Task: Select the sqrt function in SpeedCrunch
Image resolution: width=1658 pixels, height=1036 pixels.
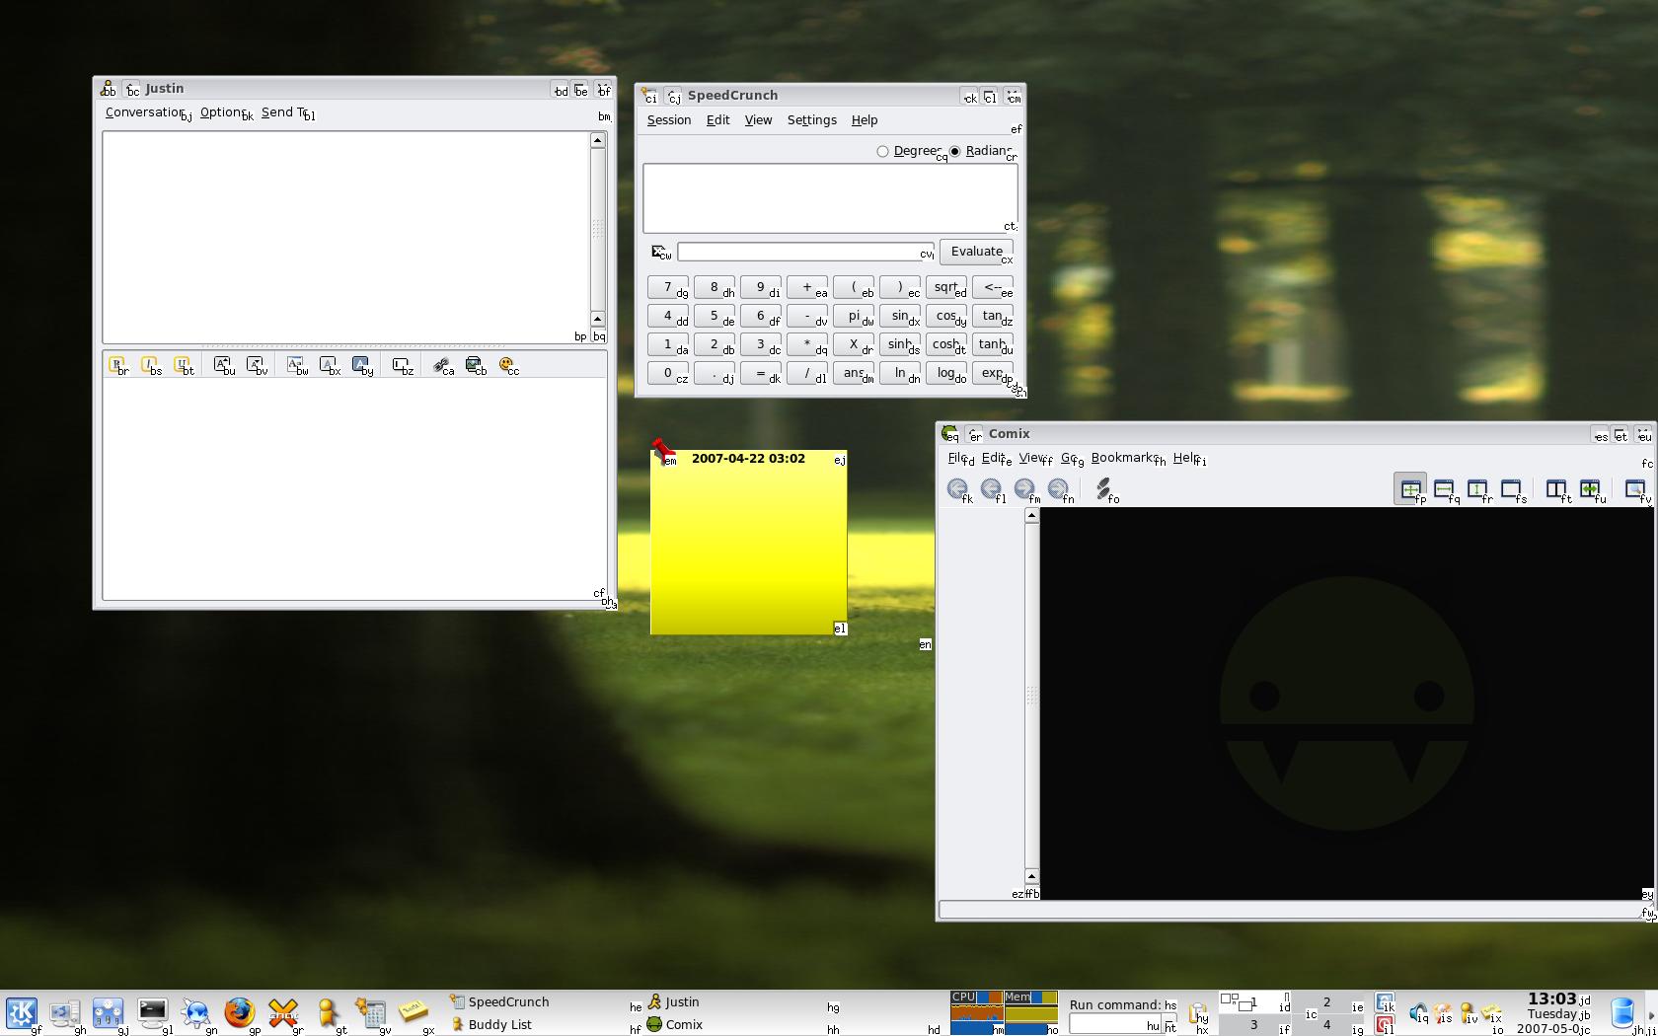Action: click(945, 287)
